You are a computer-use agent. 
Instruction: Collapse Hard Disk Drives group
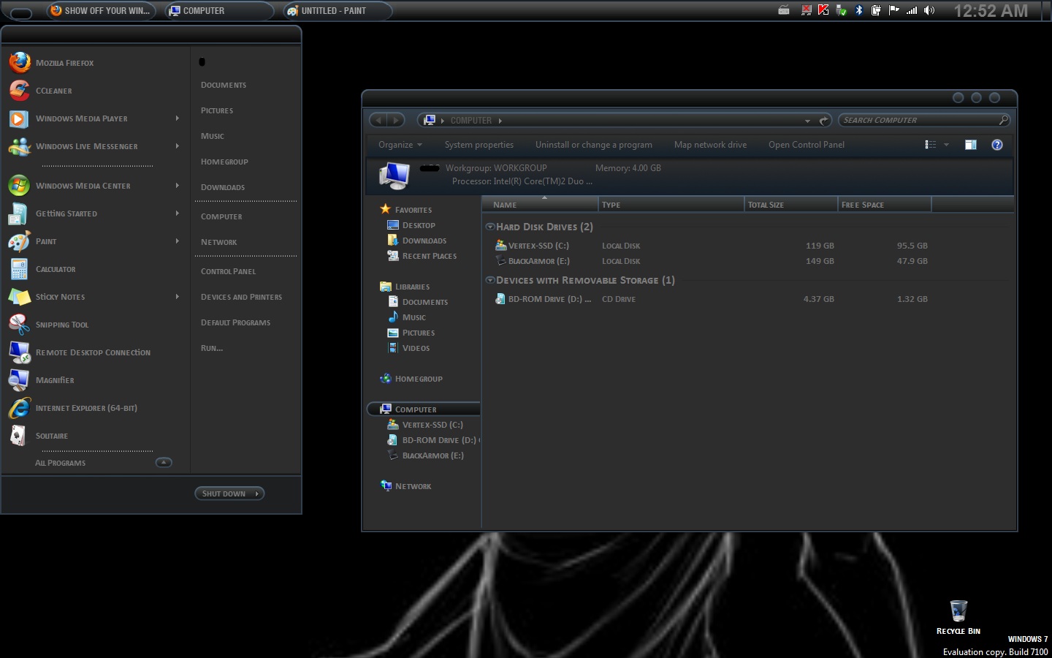coord(490,227)
